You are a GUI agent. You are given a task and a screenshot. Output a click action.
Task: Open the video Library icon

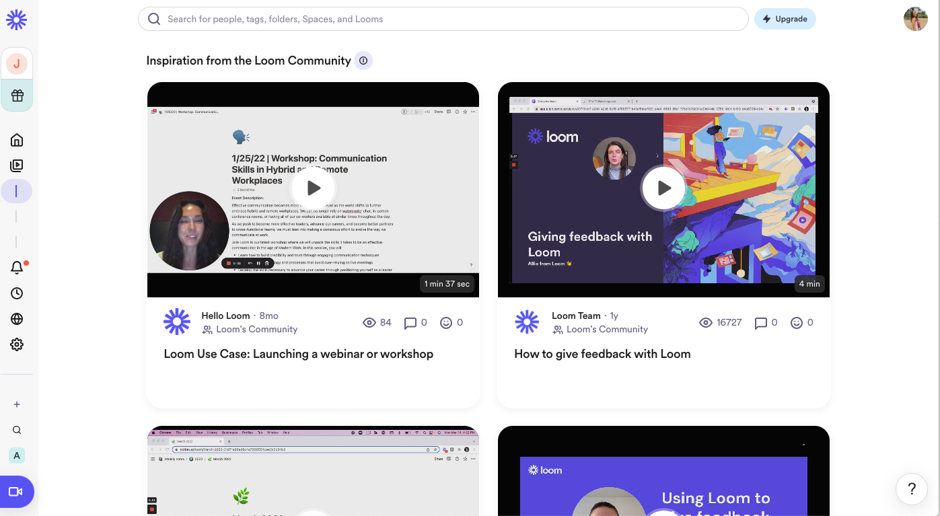pyautogui.click(x=17, y=165)
